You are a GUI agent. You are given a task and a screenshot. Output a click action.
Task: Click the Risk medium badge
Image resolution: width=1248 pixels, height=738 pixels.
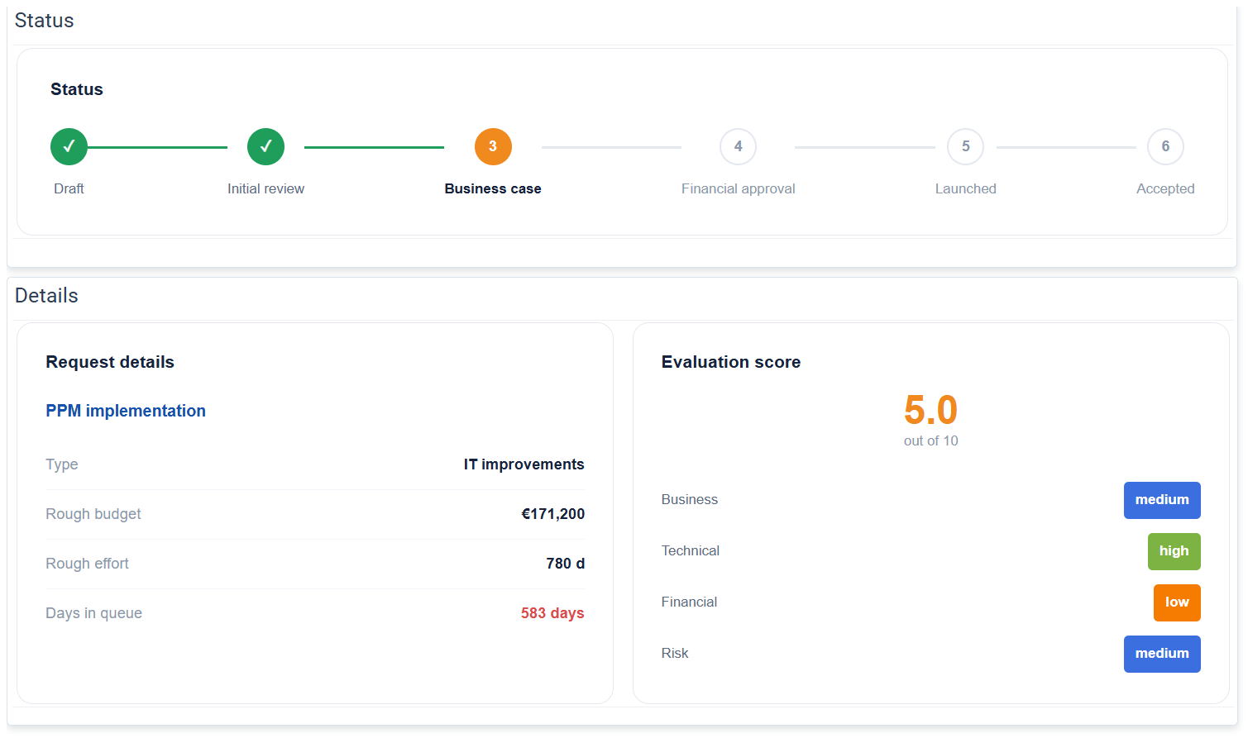tap(1162, 654)
